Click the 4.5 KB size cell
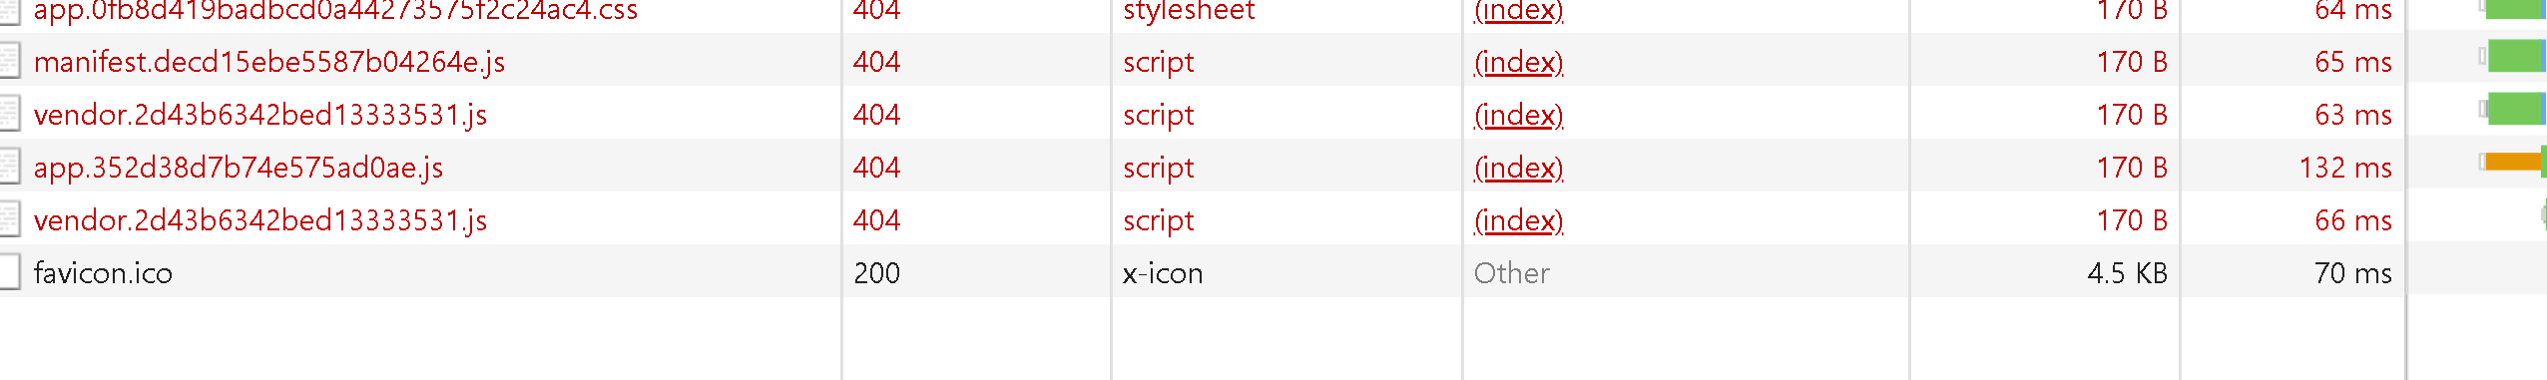The image size is (2547, 380). tap(2127, 273)
